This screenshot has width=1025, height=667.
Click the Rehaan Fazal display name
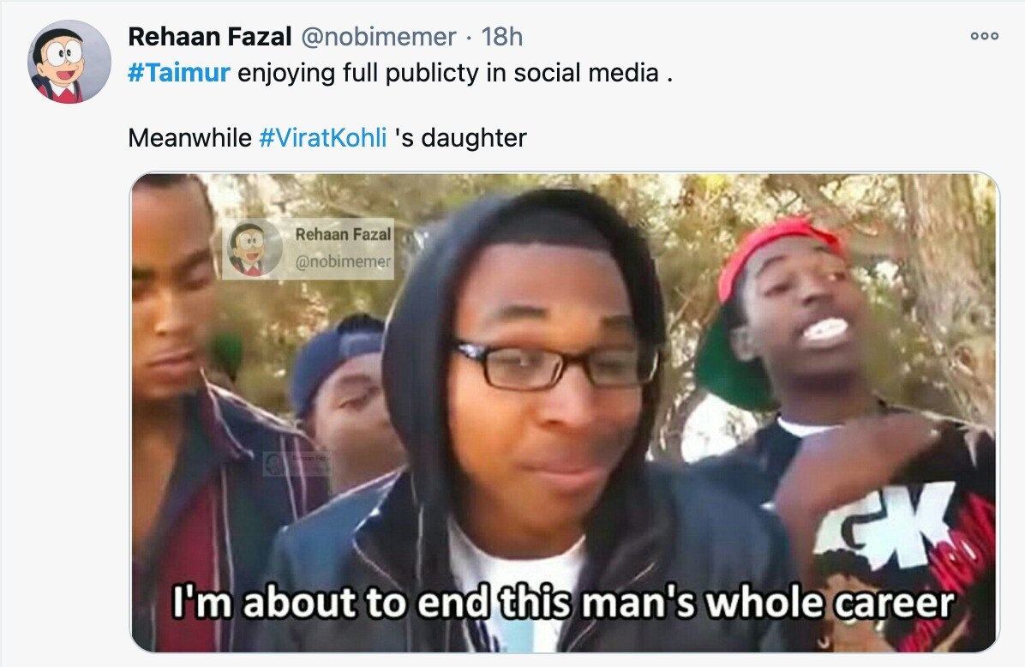pos(210,37)
